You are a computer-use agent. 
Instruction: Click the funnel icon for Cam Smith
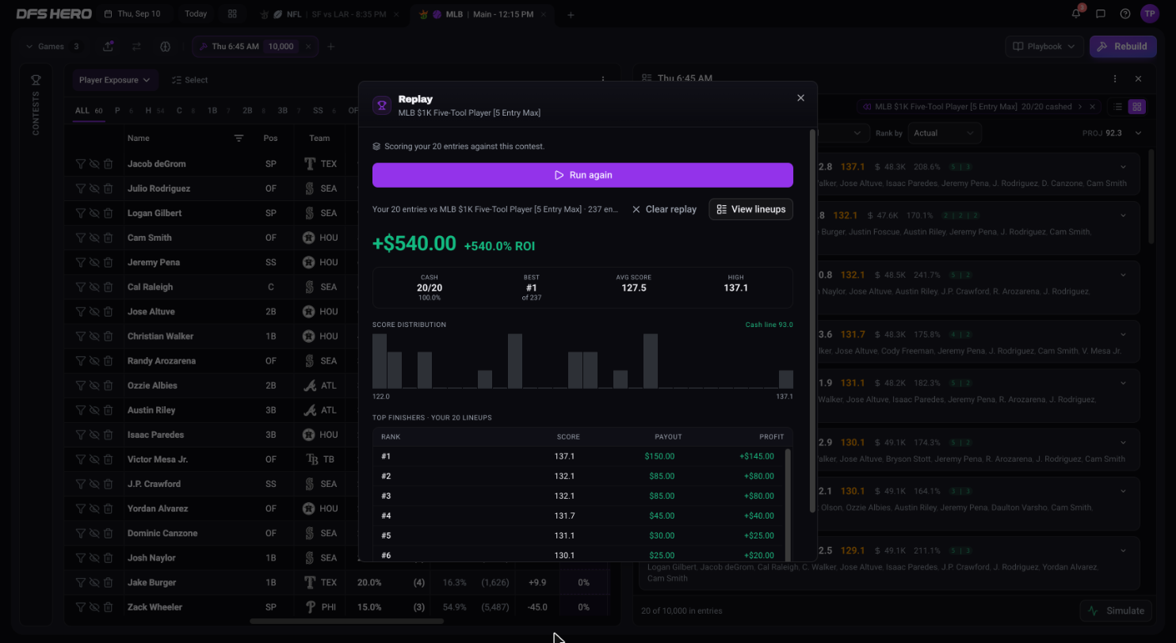(x=80, y=238)
